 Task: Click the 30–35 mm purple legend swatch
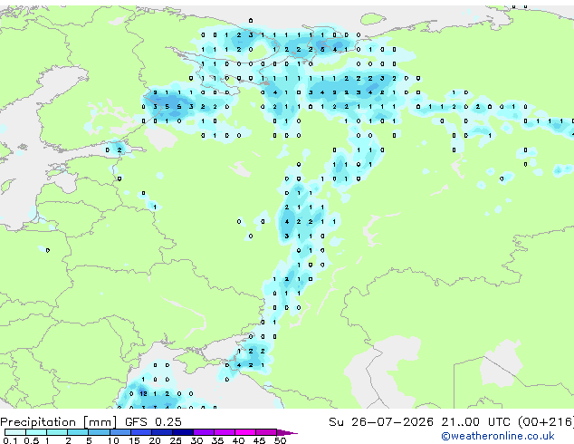pos(204,432)
